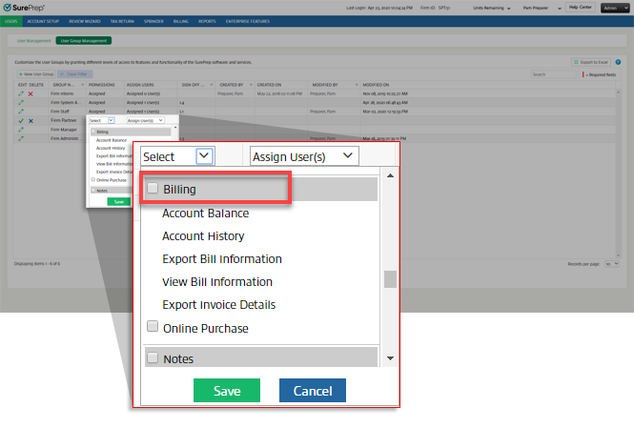Image resolution: width=634 pixels, height=428 pixels.
Task: Enable the Notes checkbox in permission list
Action: pyautogui.click(x=153, y=358)
